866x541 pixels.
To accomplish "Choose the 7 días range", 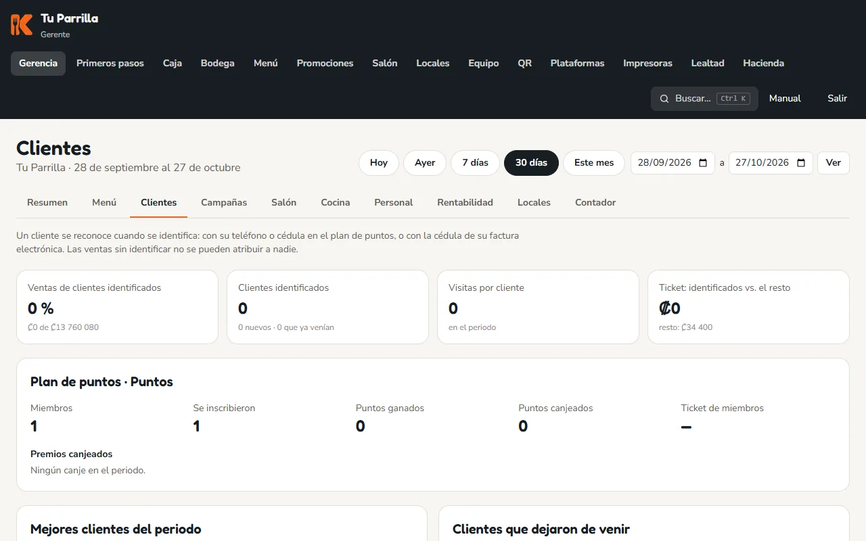I will pyautogui.click(x=475, y=163).
